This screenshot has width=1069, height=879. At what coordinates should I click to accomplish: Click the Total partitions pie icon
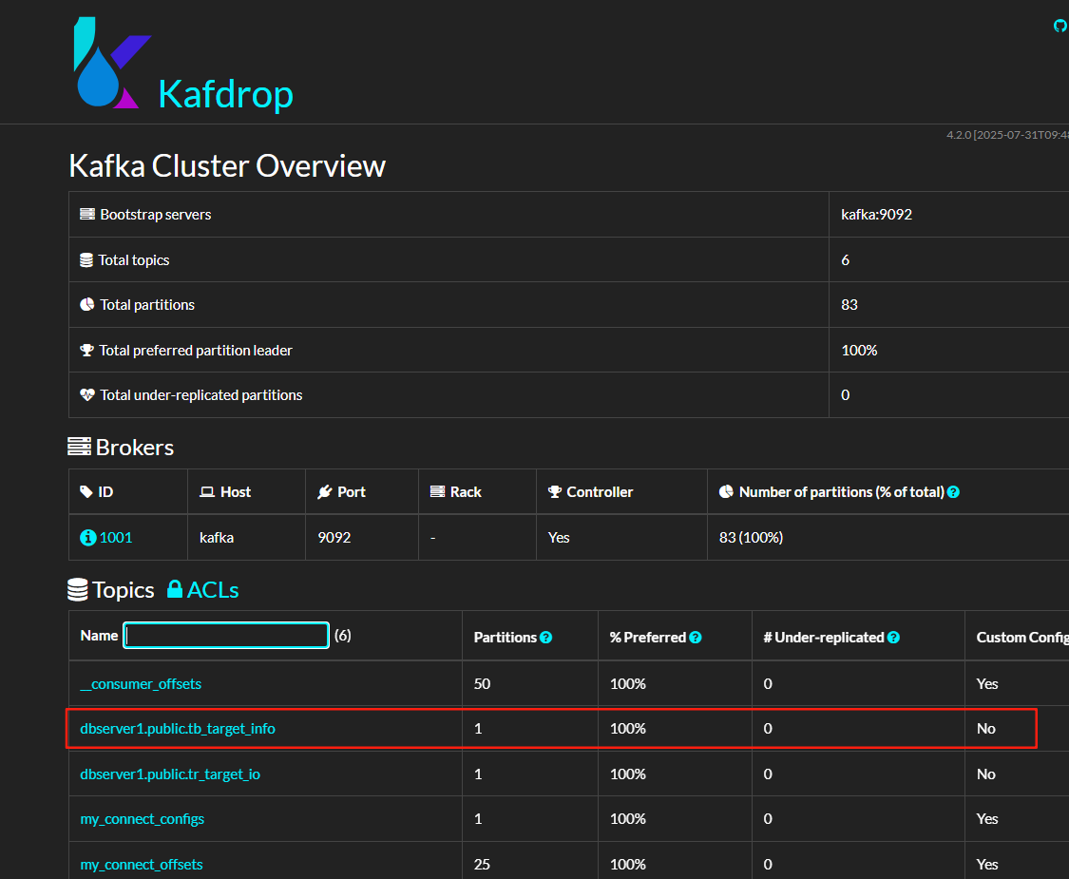click(87, 305)
